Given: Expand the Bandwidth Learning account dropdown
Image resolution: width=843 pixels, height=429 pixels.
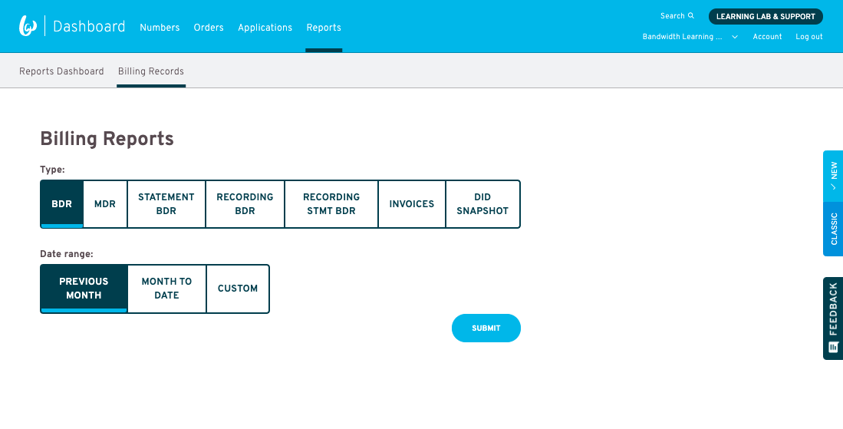Looking at the screenshot, I should (x=734, y=37).
